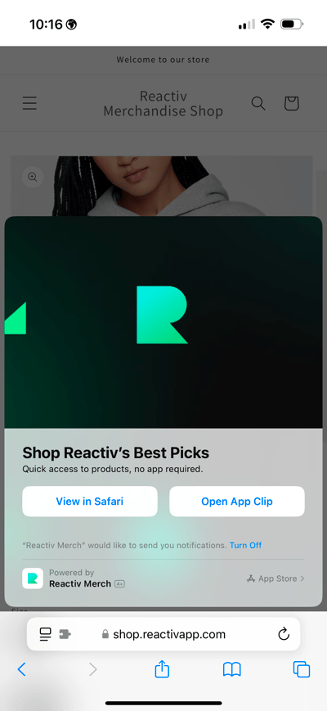Tap the hoodie product image
The width and height of the screenshot is (327, 711).
tap(162, 186)
